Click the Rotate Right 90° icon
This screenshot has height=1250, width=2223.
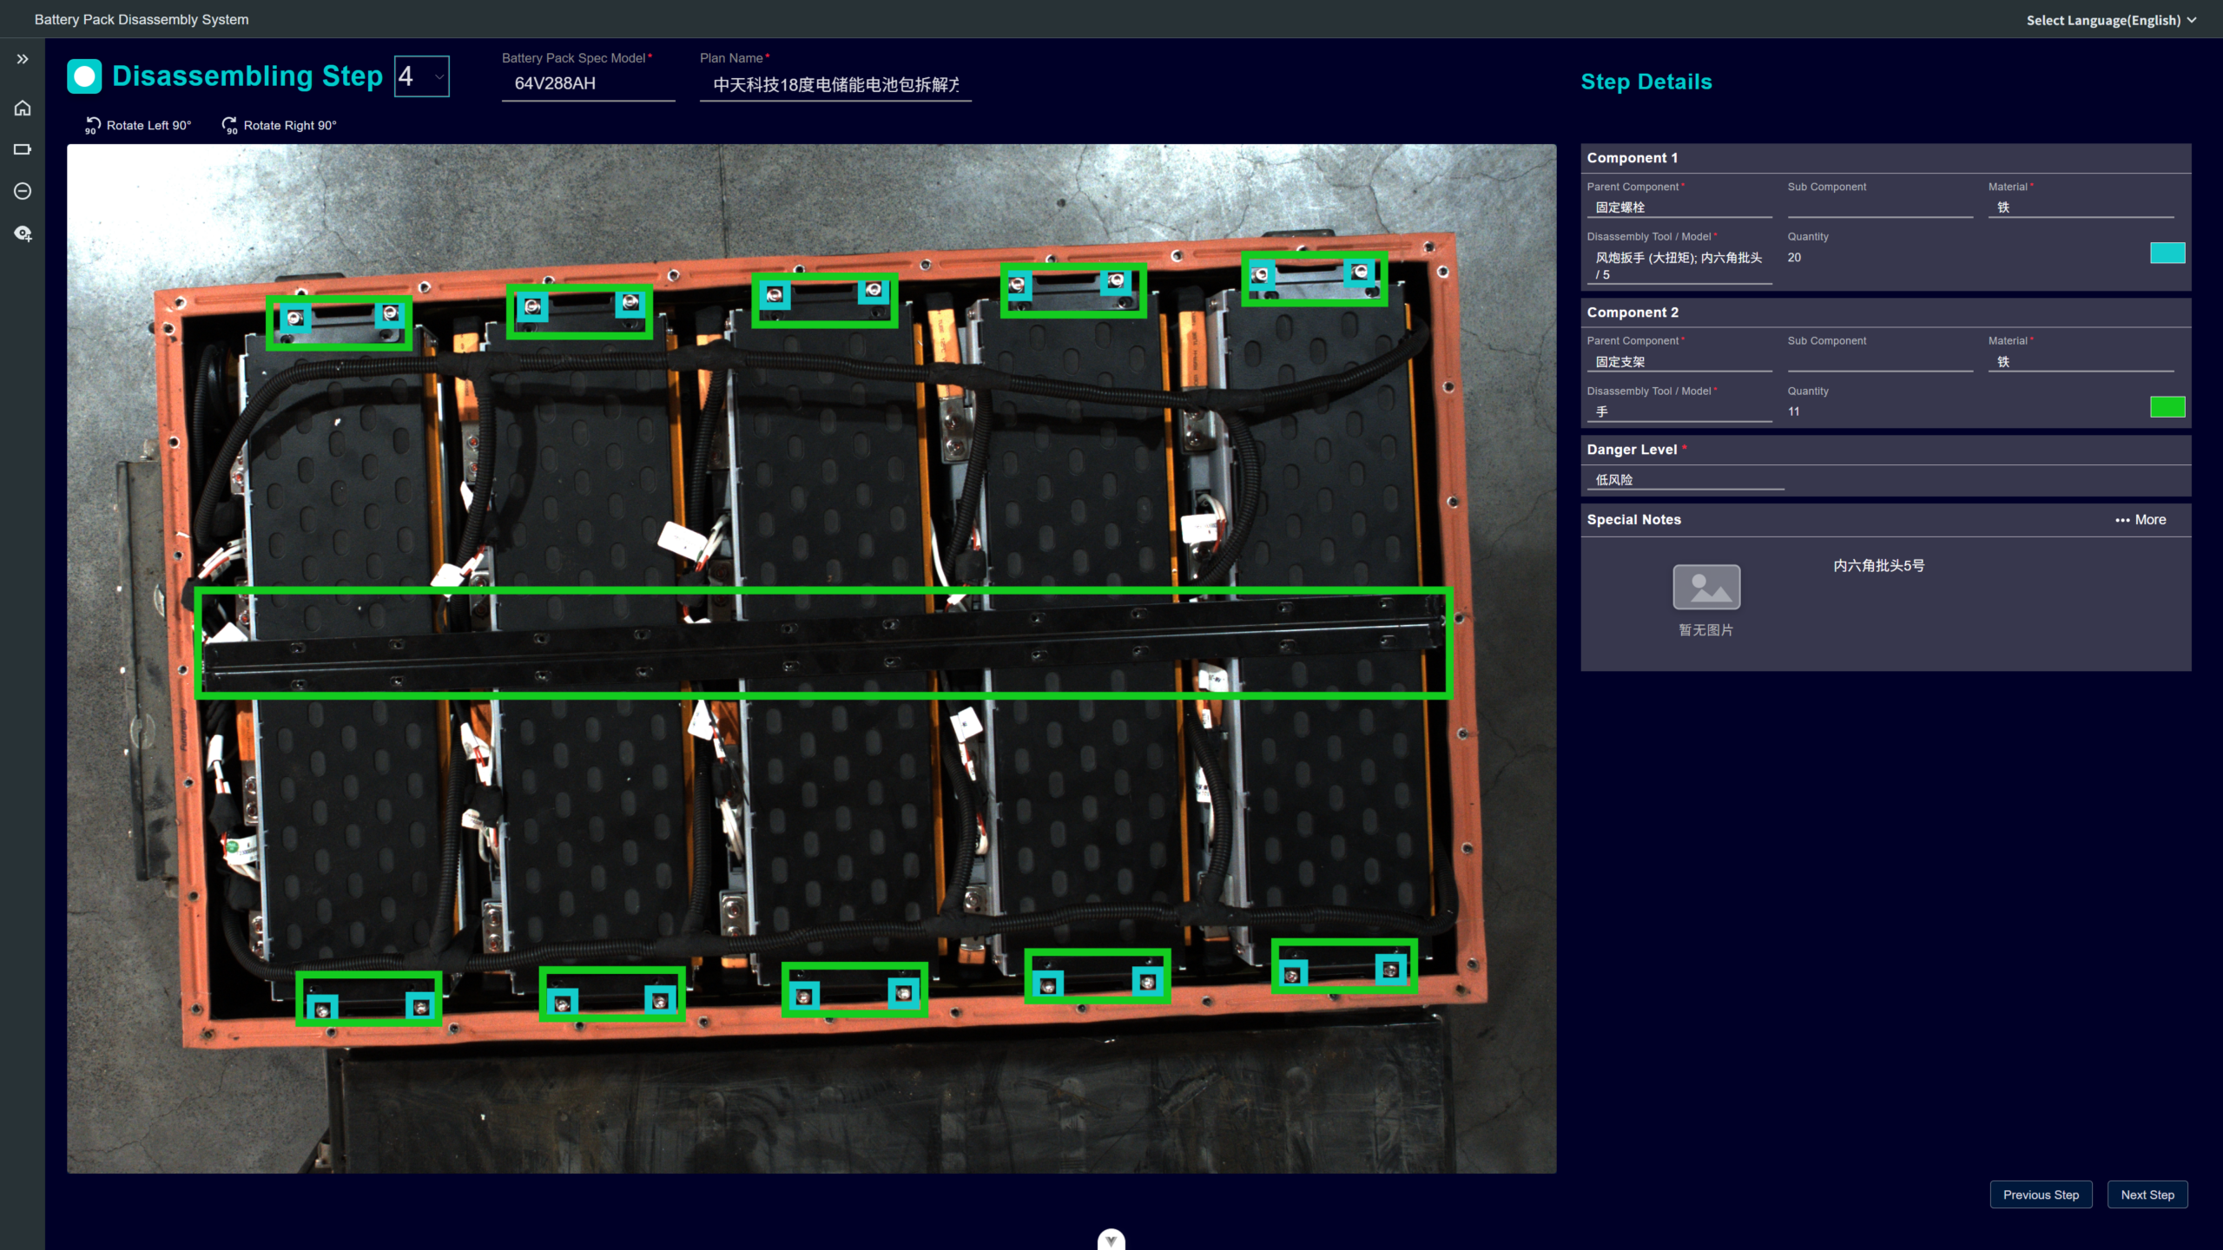(229, 125)
